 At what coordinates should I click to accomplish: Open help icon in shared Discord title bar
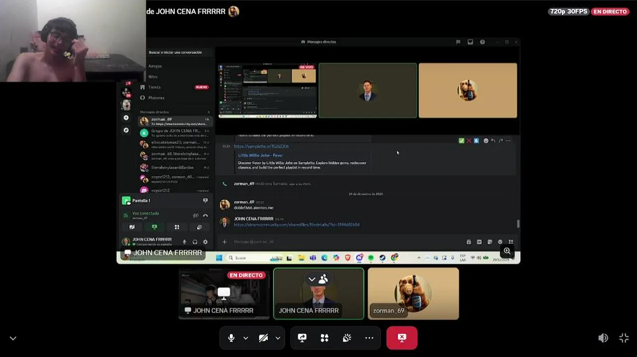tap(482, 42)
